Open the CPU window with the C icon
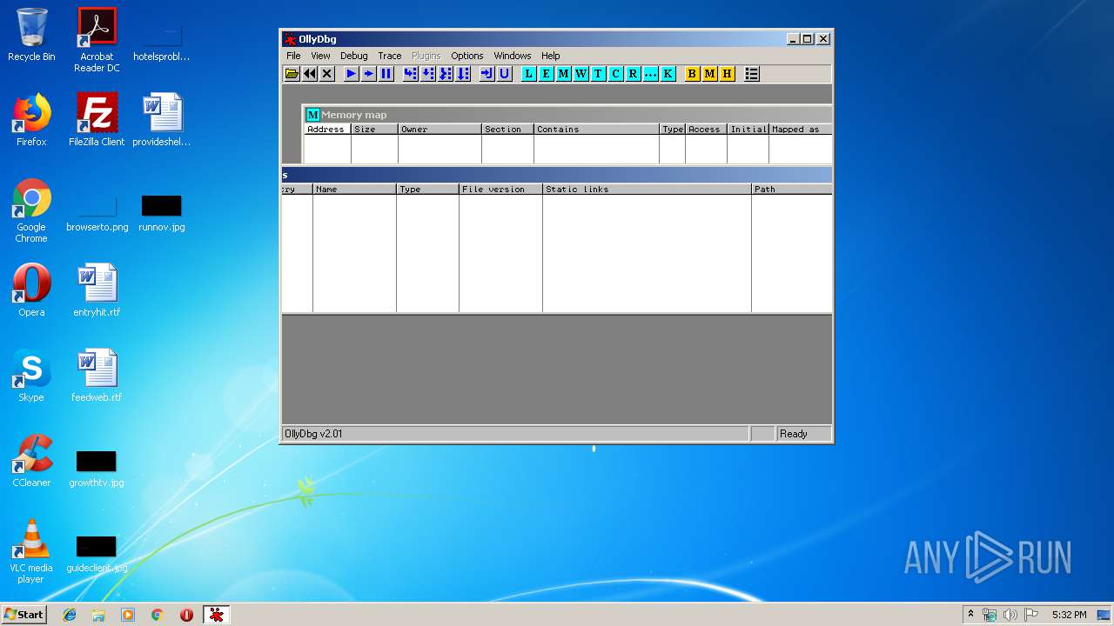This screenshot has height=626, width=1114. [616, 74]
